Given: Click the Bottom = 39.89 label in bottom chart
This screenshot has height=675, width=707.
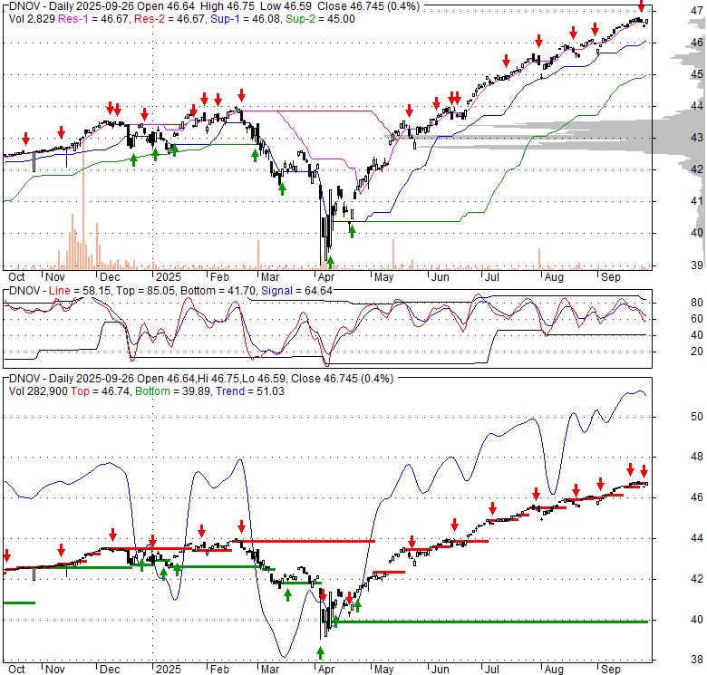Looking at the screenshot, I should [x=173, y=391].
